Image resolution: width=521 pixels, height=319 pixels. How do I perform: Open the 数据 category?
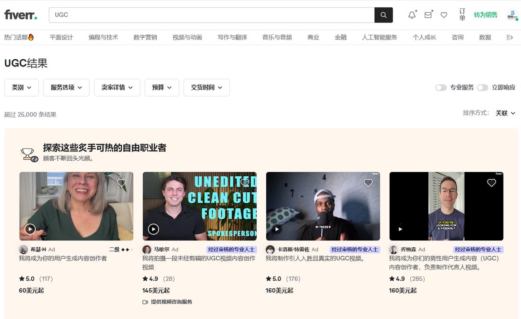[485, 37]
